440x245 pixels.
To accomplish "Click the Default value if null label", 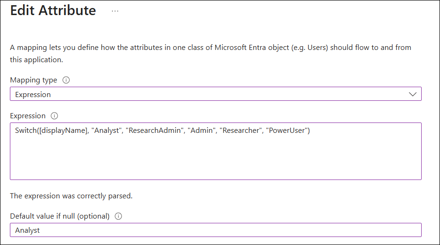I will (x=60, y=216).
